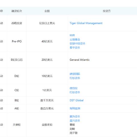Click the 20亿美元 amount cell

click(x=47, y=60)
